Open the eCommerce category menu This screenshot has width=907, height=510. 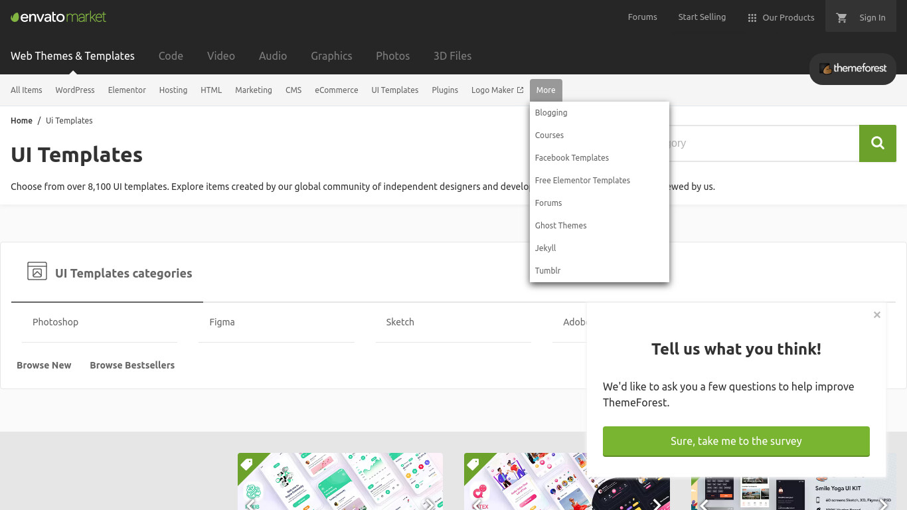[337, 90]
